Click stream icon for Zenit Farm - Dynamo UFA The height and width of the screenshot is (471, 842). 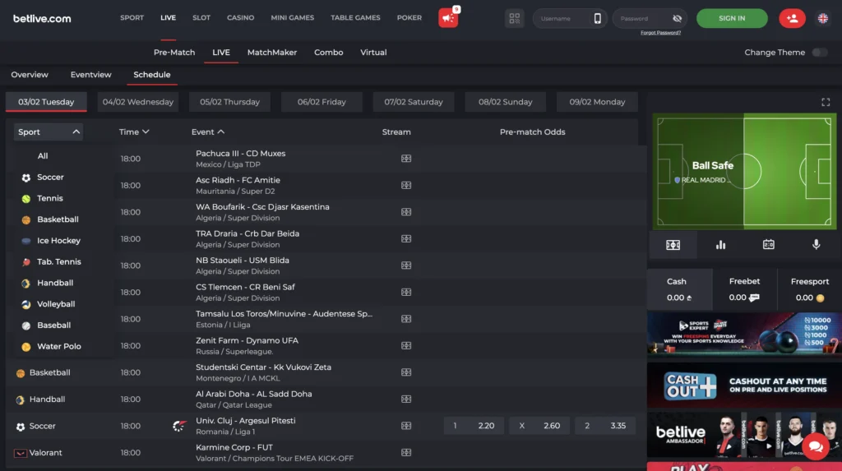[x=406, y=345]
